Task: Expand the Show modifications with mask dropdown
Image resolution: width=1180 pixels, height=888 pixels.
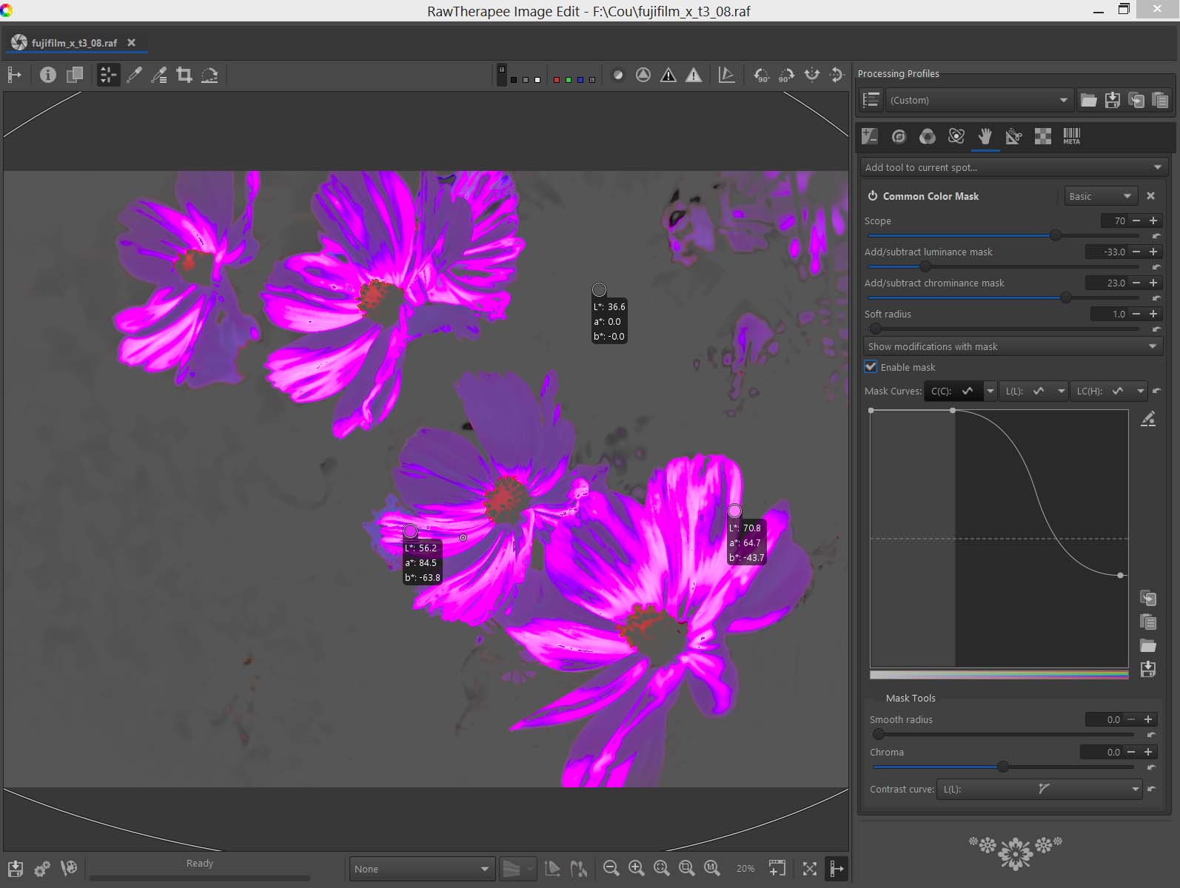Action: (1012, 346)
